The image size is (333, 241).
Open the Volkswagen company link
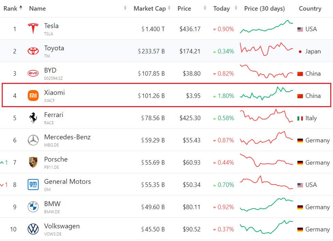click(62, 226)
